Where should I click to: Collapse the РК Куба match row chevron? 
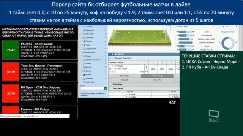[x=110, y=66]
